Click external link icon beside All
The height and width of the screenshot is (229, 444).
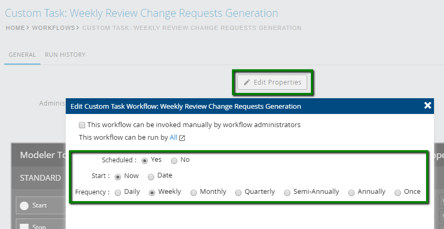[x=182, y=138]
